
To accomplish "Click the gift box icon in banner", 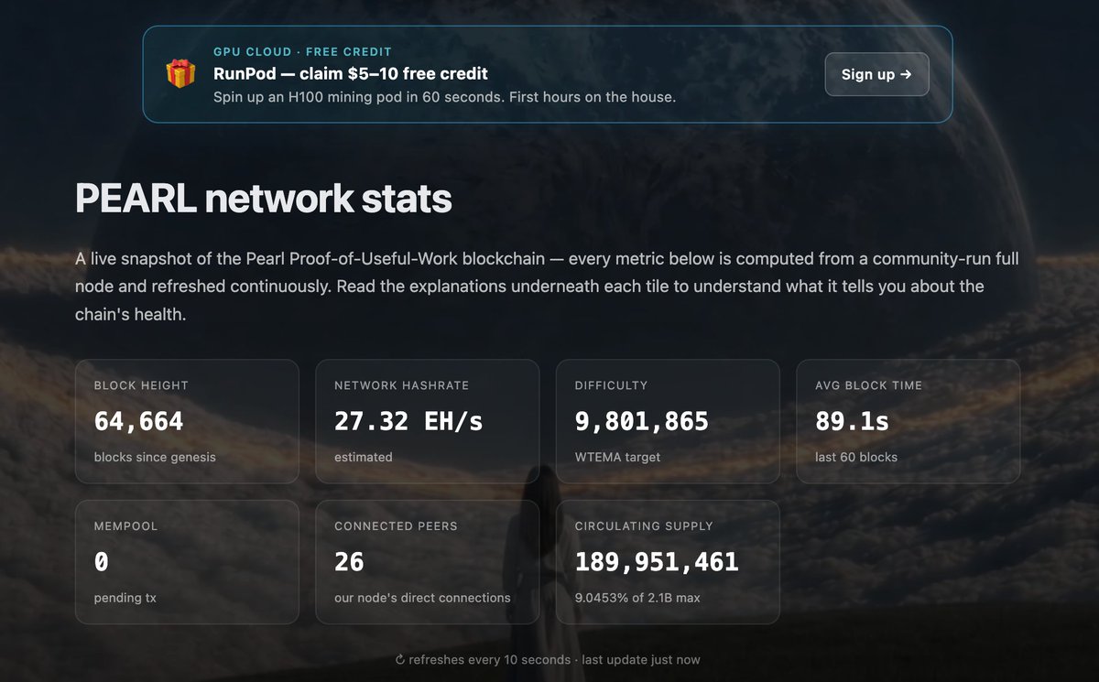I will point(180,74).
